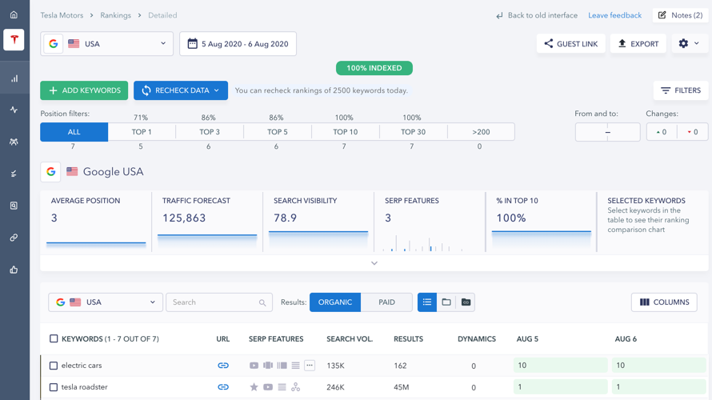Toggle the select-all keywords checkbox

(54, 339)
